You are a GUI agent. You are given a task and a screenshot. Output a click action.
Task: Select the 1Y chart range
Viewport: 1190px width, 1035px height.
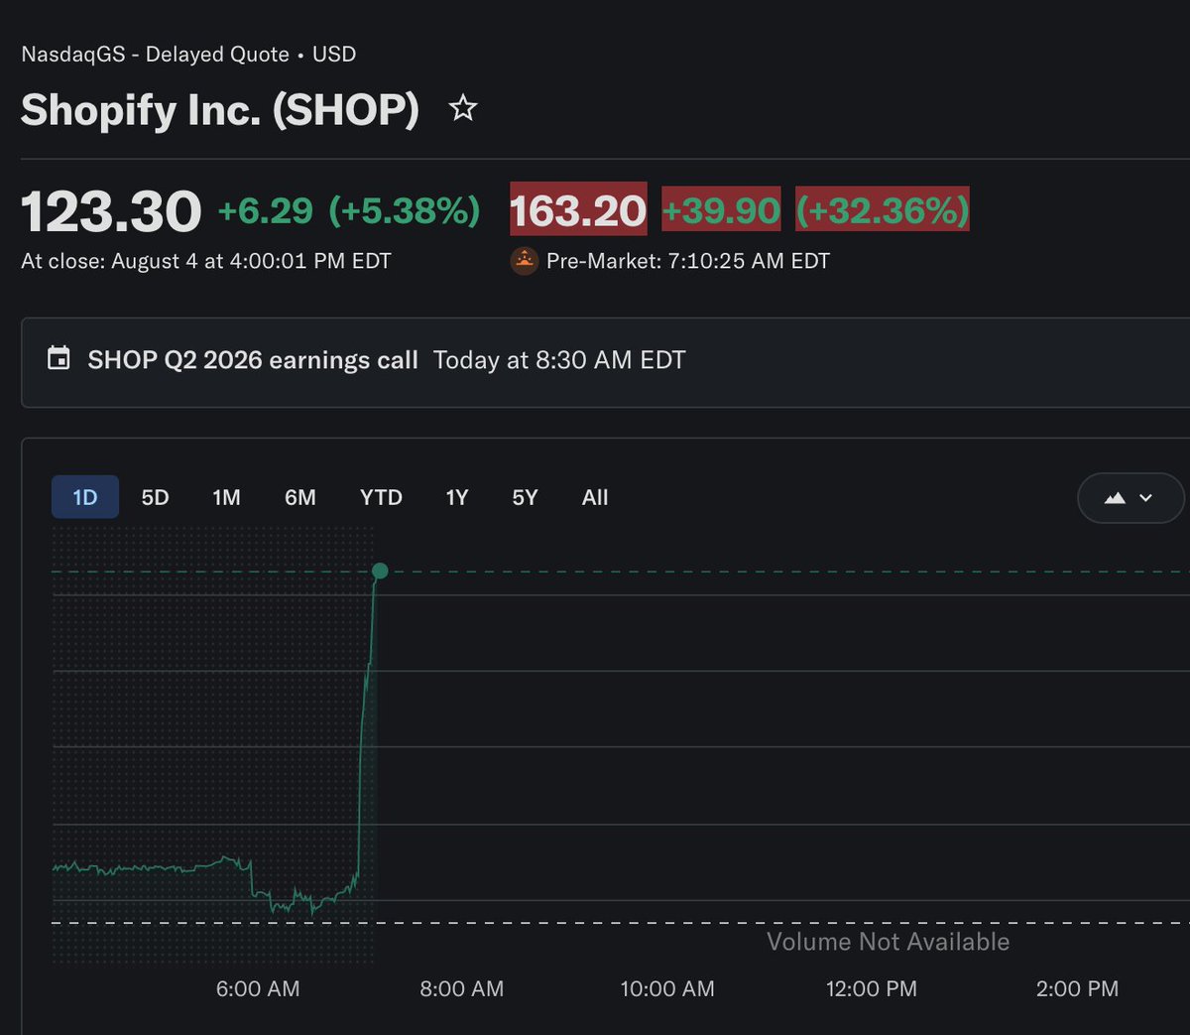456,497
